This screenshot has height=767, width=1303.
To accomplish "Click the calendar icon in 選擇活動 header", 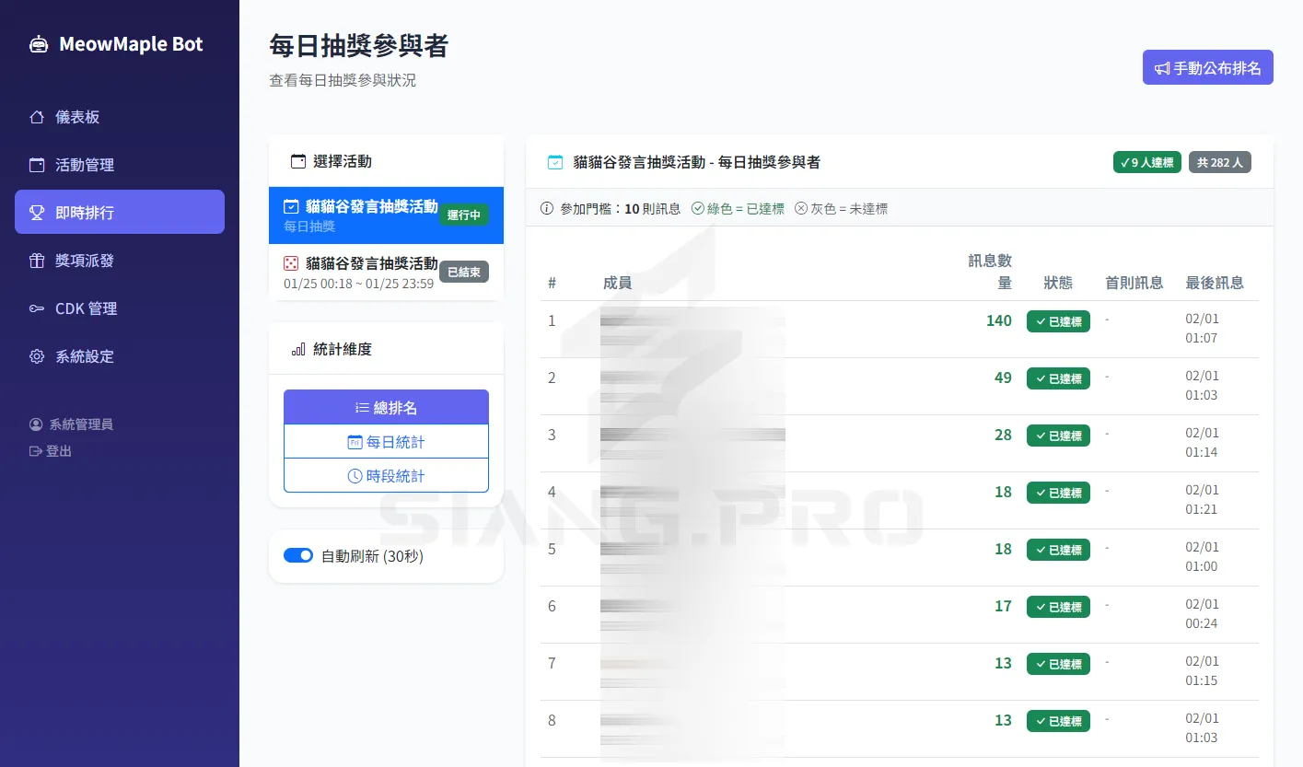I will (298, 160).
